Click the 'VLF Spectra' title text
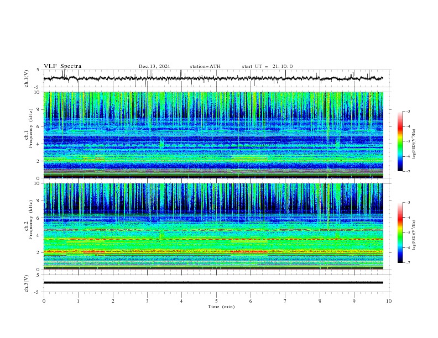This screenshot has width=438, height=338. [x=62, y=66]
